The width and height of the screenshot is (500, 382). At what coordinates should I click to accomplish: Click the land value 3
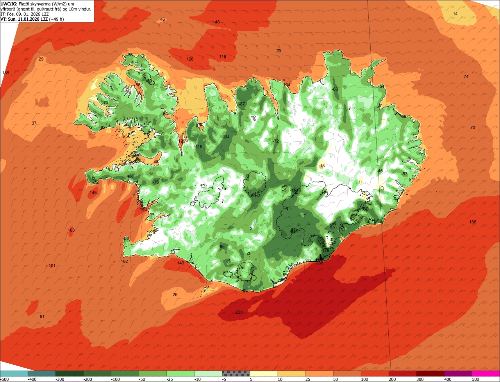coord(251,228)
